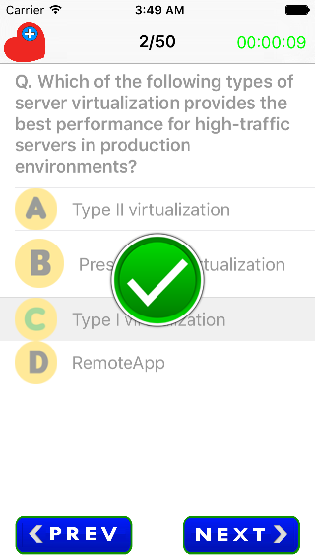315x560 pixels.
Task: Click the left chevron on PREV button
Action: click(35, 534)
